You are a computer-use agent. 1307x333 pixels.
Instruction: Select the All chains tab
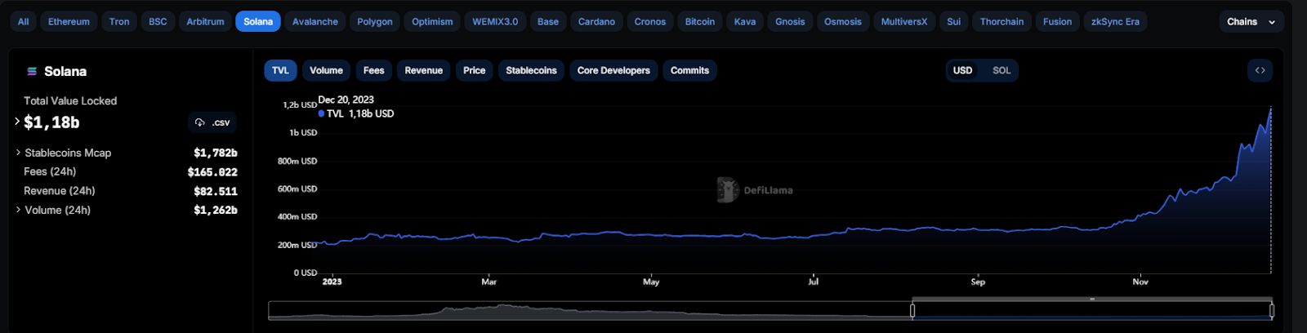pyautogui.click(x=24, y=22)
